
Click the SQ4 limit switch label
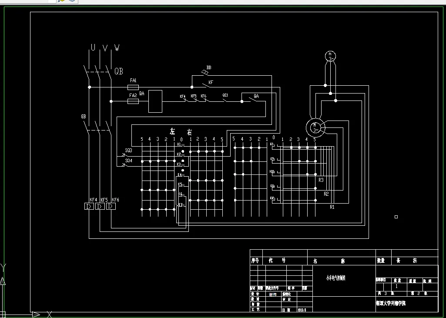click(128, 161)
